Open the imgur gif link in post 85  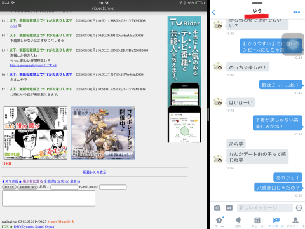(x=33, y=66)
